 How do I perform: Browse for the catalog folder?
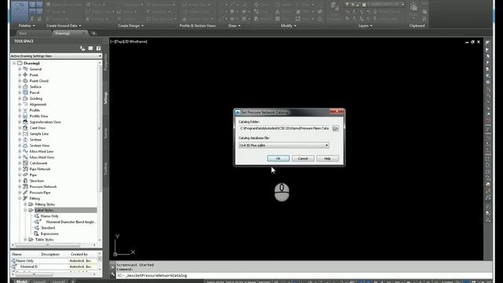[x=336, y=128]
